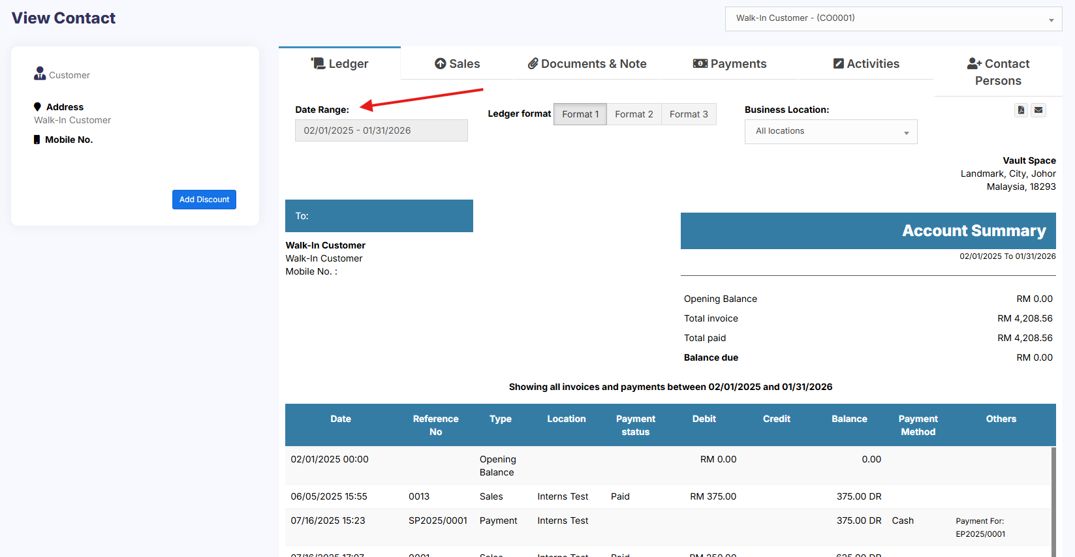Click the Address map pin icon

(x=37, y=107)
